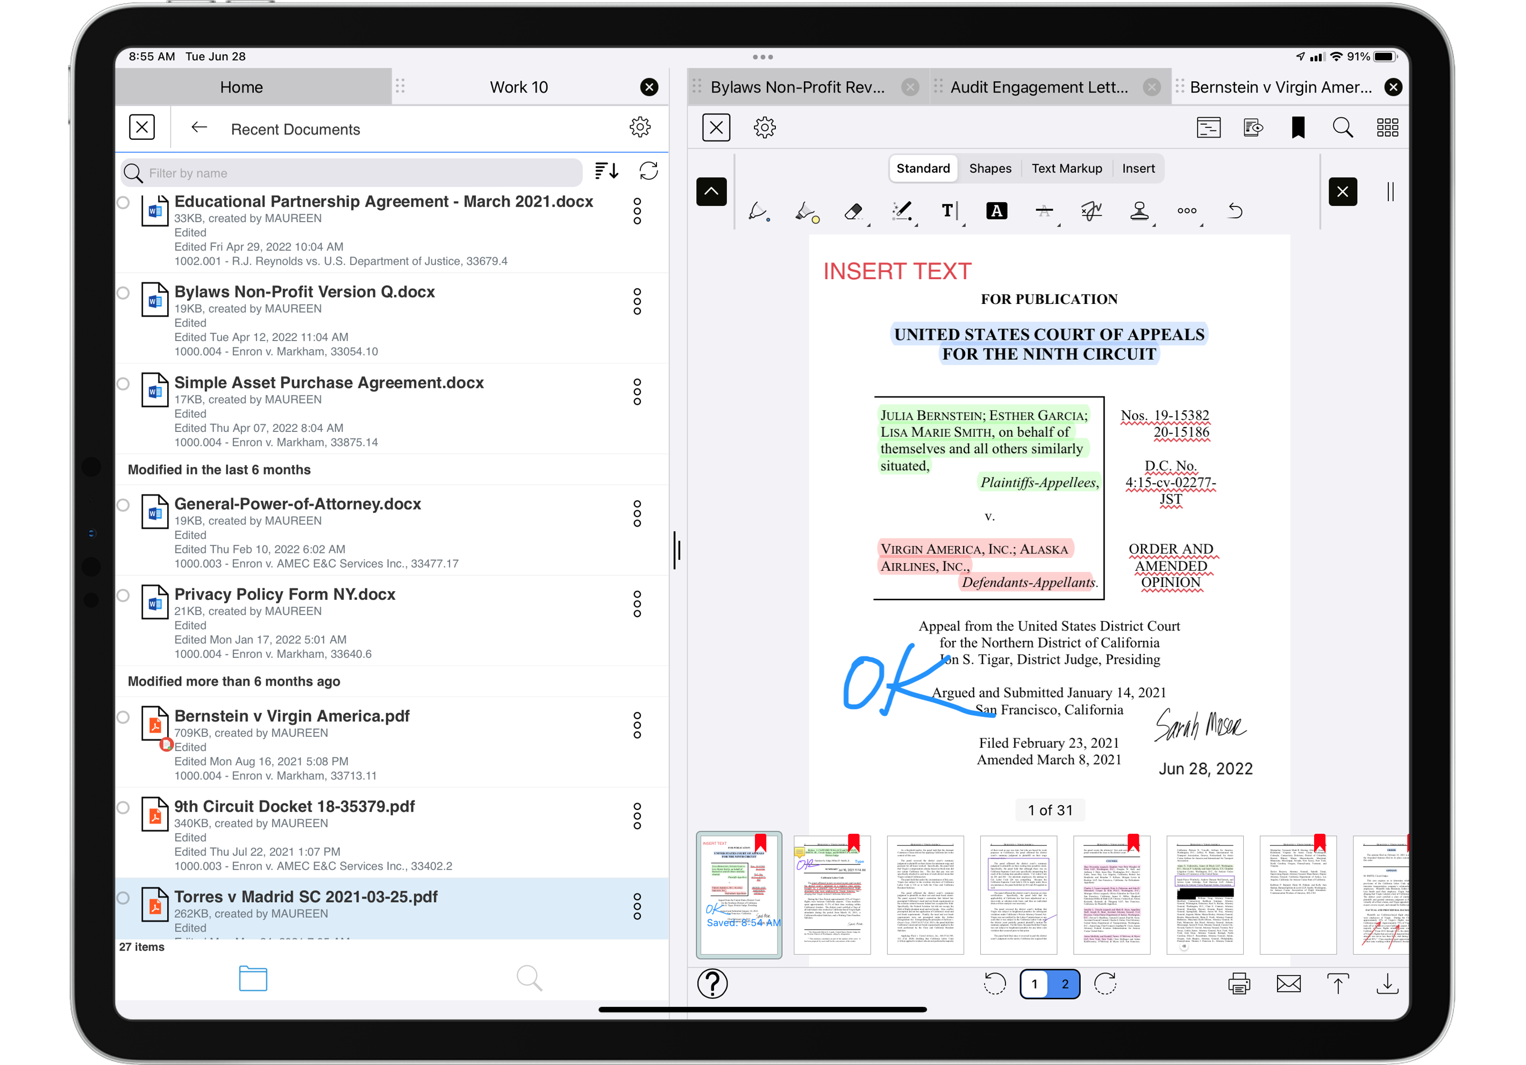Select the 9th Circuit Docket radio button
This screenshot has width=1526, height=1065.
tap(124, 808)
